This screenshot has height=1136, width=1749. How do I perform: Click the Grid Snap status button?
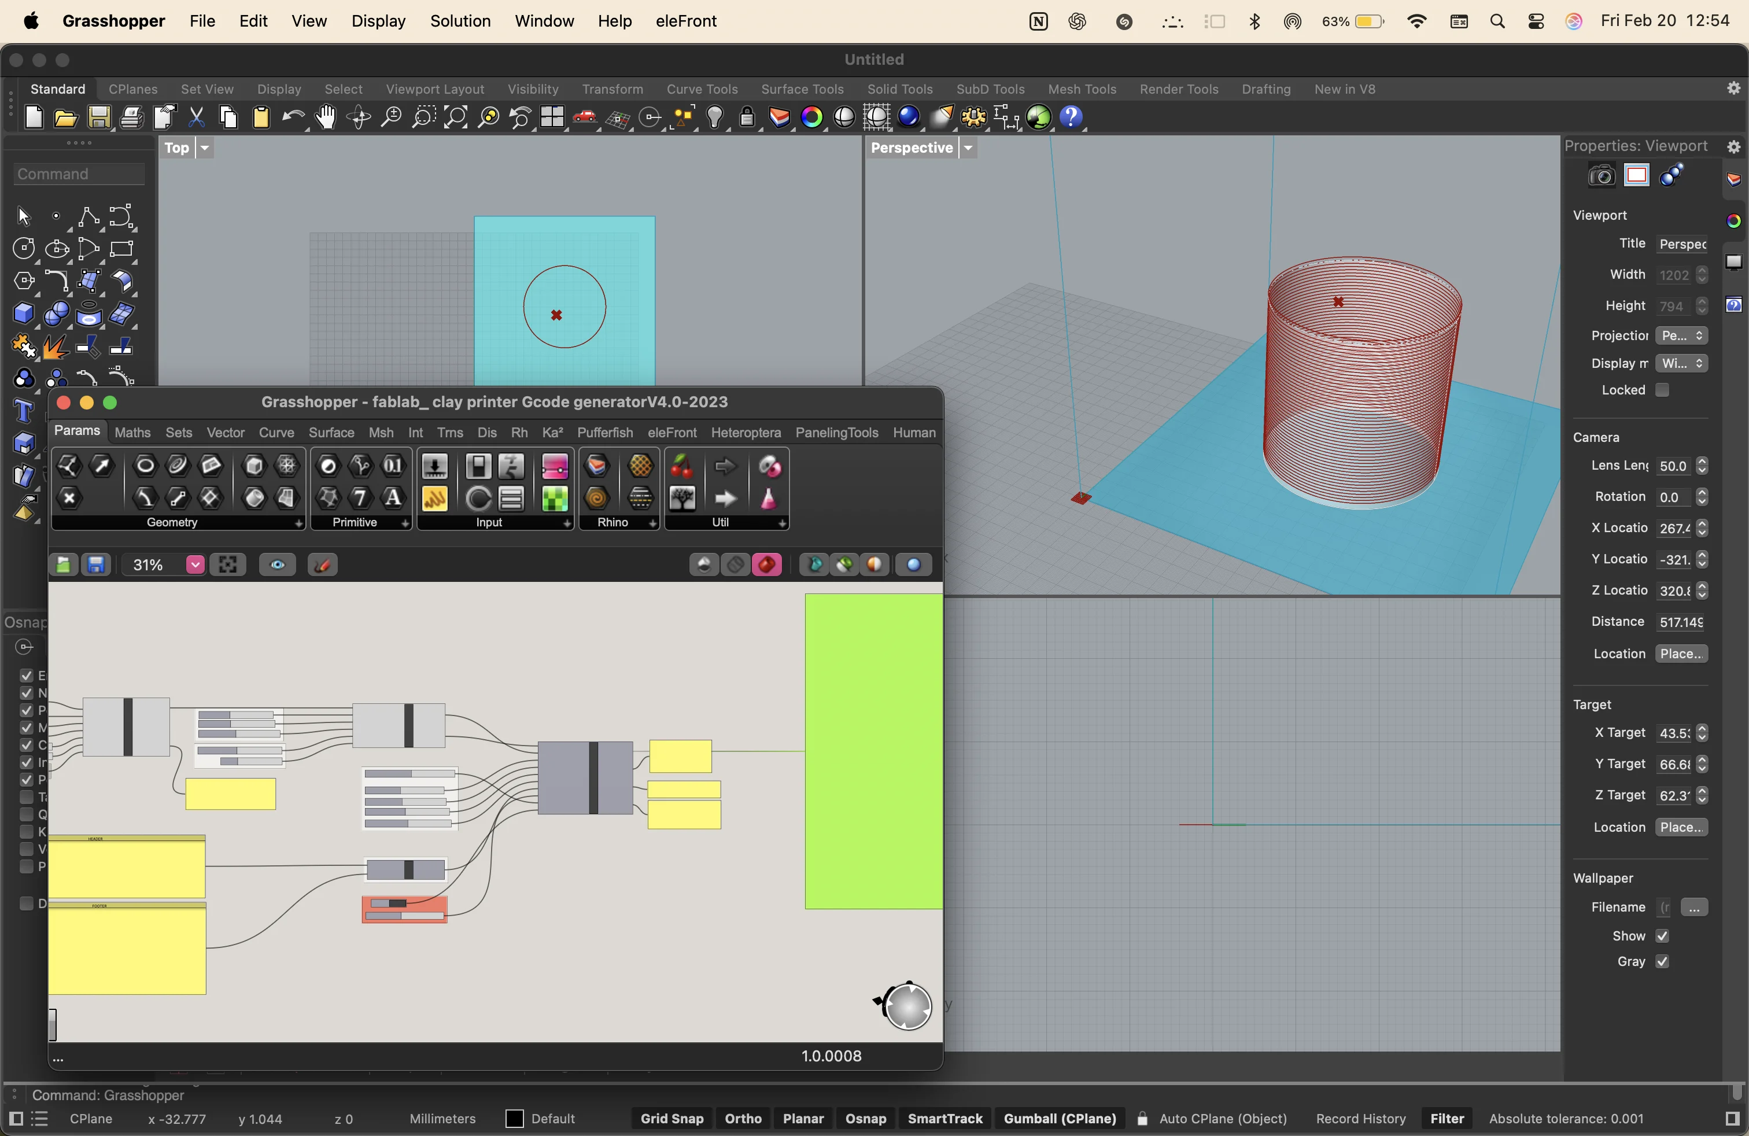671,1119
